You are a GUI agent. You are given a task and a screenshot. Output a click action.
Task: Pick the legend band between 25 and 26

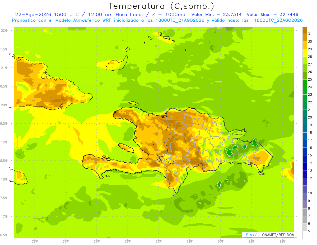point(305,76)
